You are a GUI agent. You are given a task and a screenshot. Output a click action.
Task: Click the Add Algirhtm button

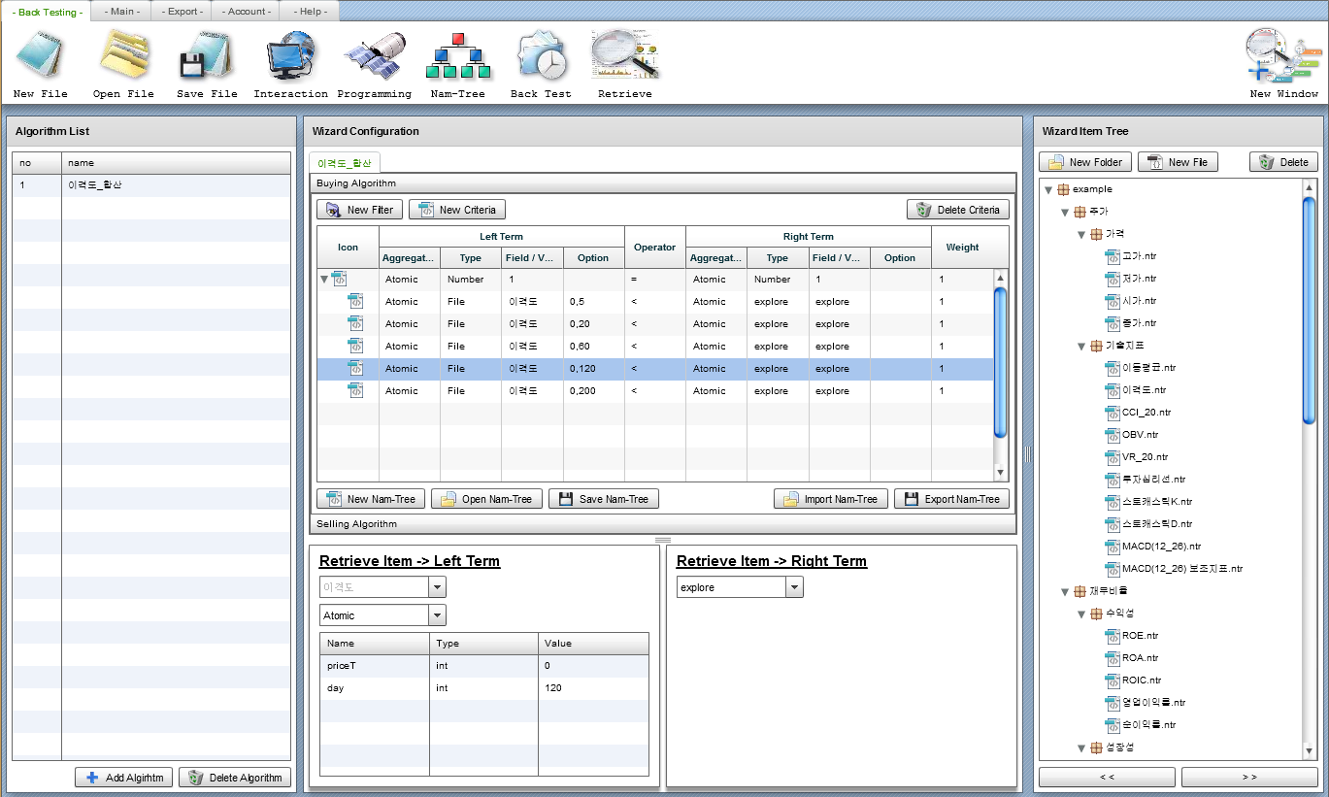click(x=124, y=778)
